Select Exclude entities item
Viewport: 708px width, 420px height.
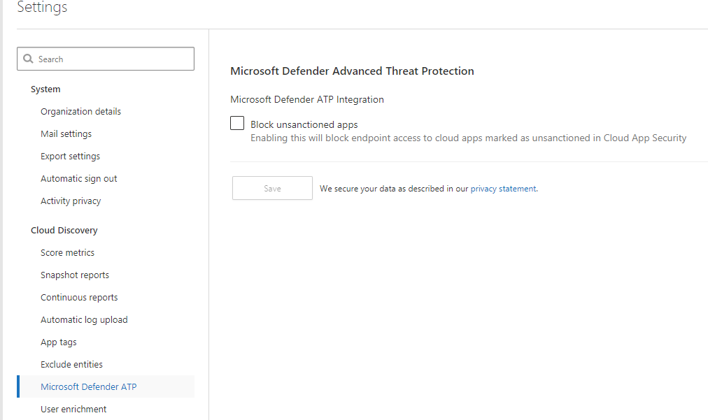[71, 365]
